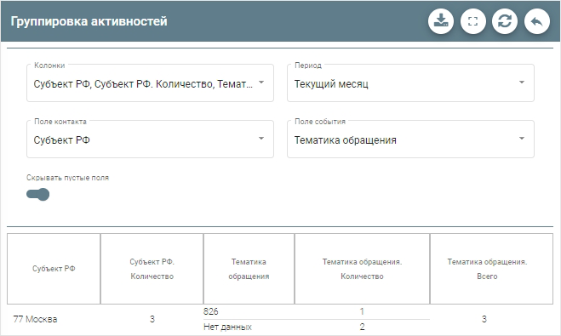This screenshot has width=561, height=336.
Task: Click the download report icon
Action: (x=441, y=21)
